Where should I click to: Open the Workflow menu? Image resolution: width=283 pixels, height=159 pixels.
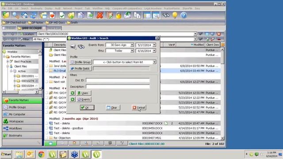click(97, 8)
